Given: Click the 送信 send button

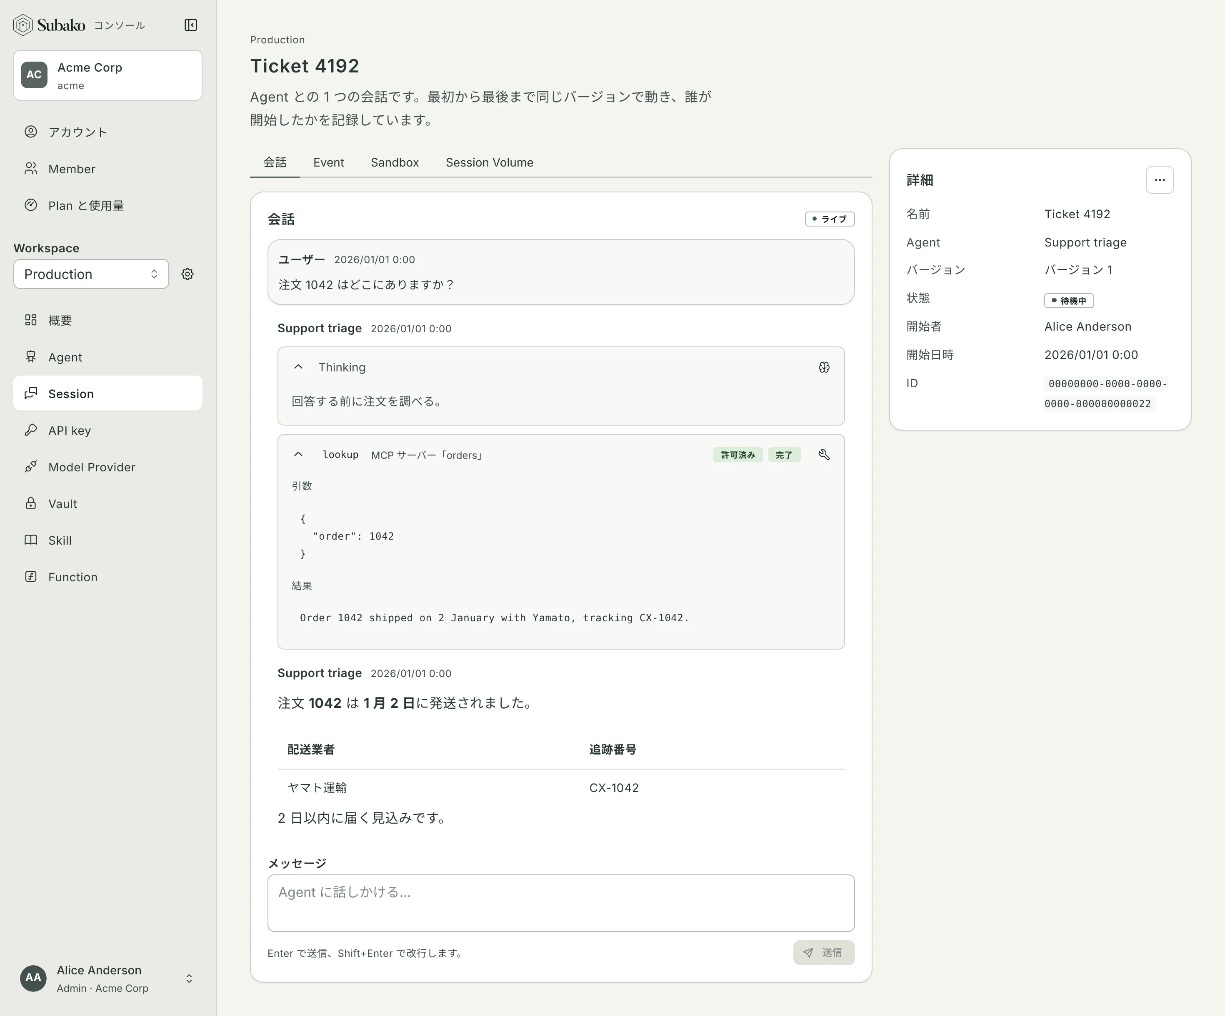Looking at the screenshot, I should pyautogui.click(x=824, y=952).
